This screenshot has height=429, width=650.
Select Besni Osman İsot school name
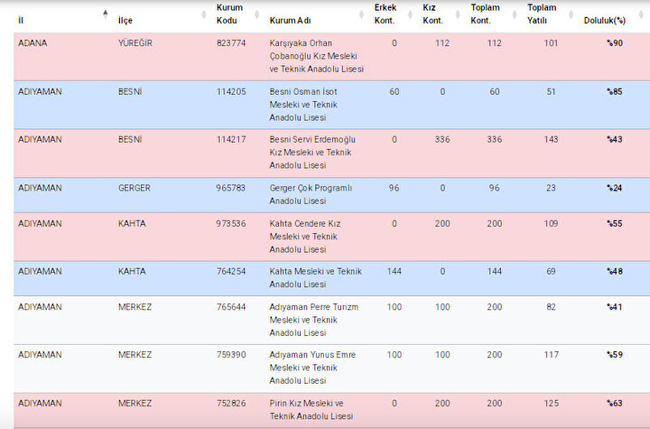pos(303,105)
